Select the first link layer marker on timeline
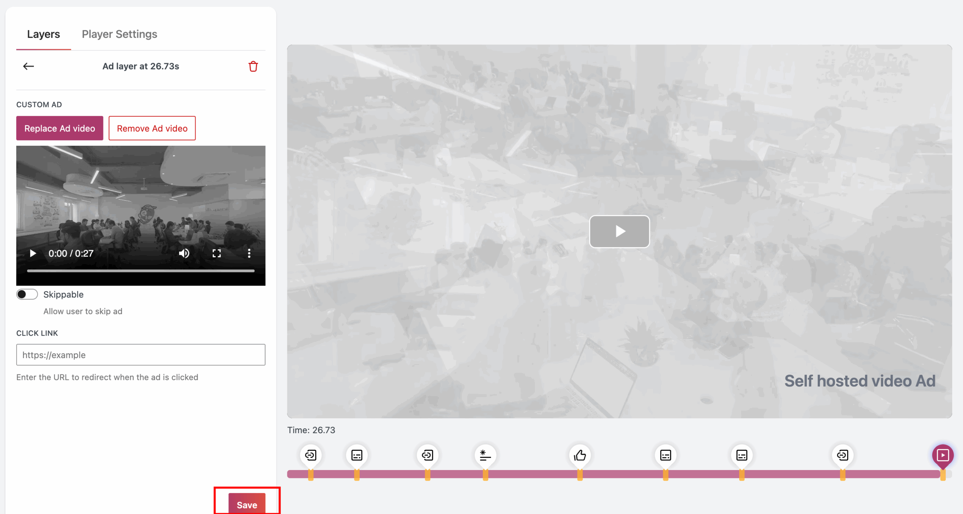Screen dimensions: 963x514 pyautogui.click(x=311, y=455)
